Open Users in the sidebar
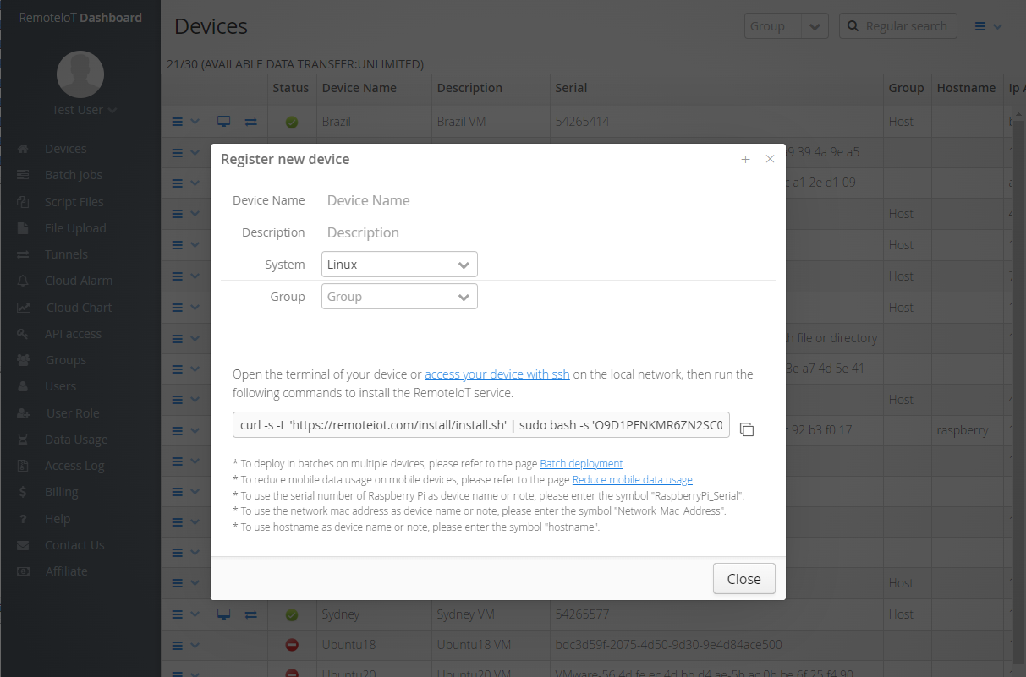The height and width of the screenshot is (677, 1026). (60, 386)
